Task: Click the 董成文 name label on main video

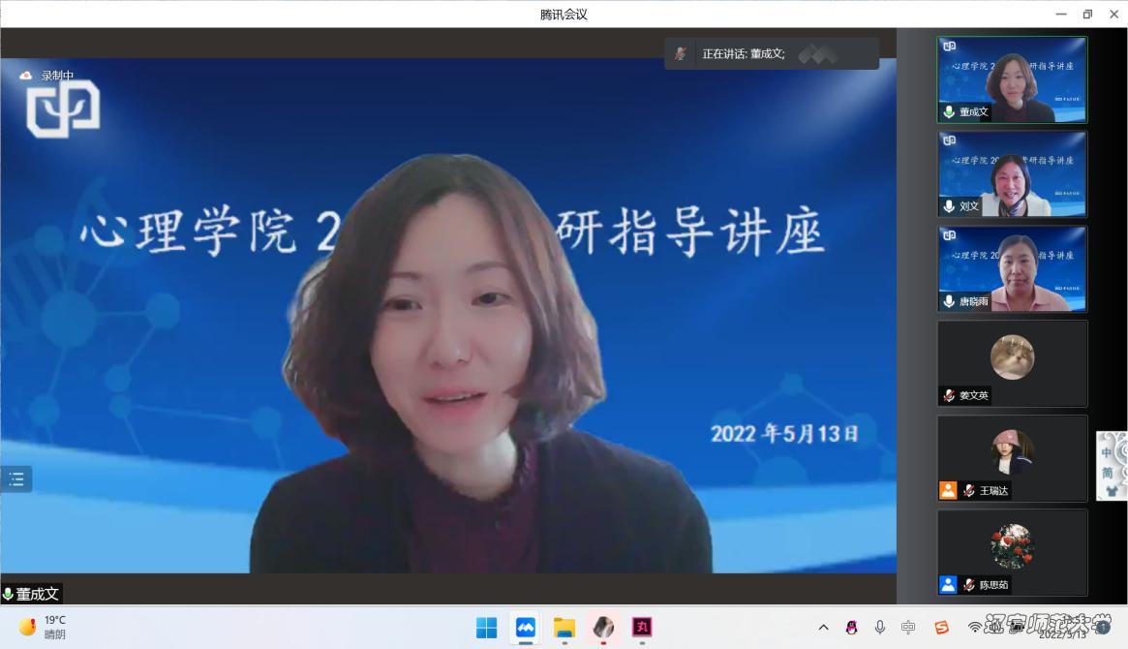Action: click(32, 594)
